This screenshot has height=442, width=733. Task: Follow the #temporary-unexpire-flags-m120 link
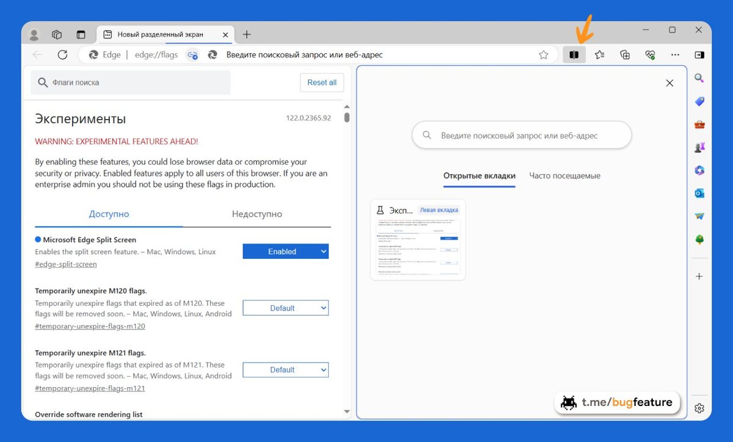pyautogui.click(x=90, y=326)
